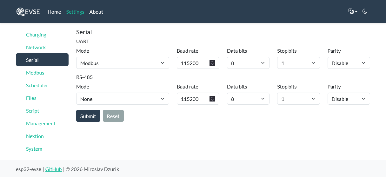Click RS-485 baud rate spinner arrows
Screen dimensions: 386x177
click(x=212, y=99)
